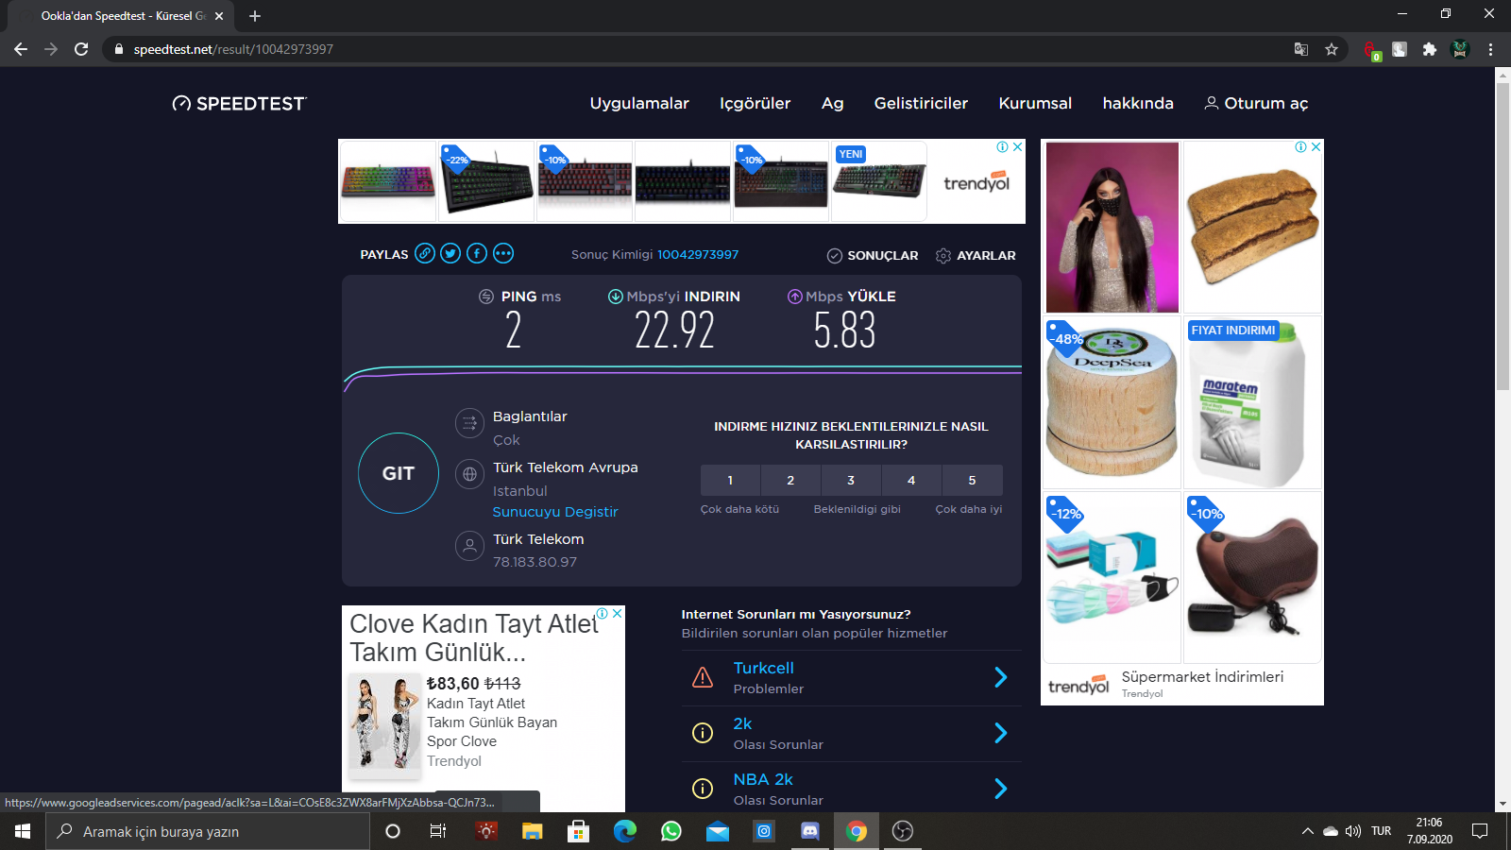Screen dimensions: 1511x850
Task: Open the Ag menu
Action: [833, 103]
